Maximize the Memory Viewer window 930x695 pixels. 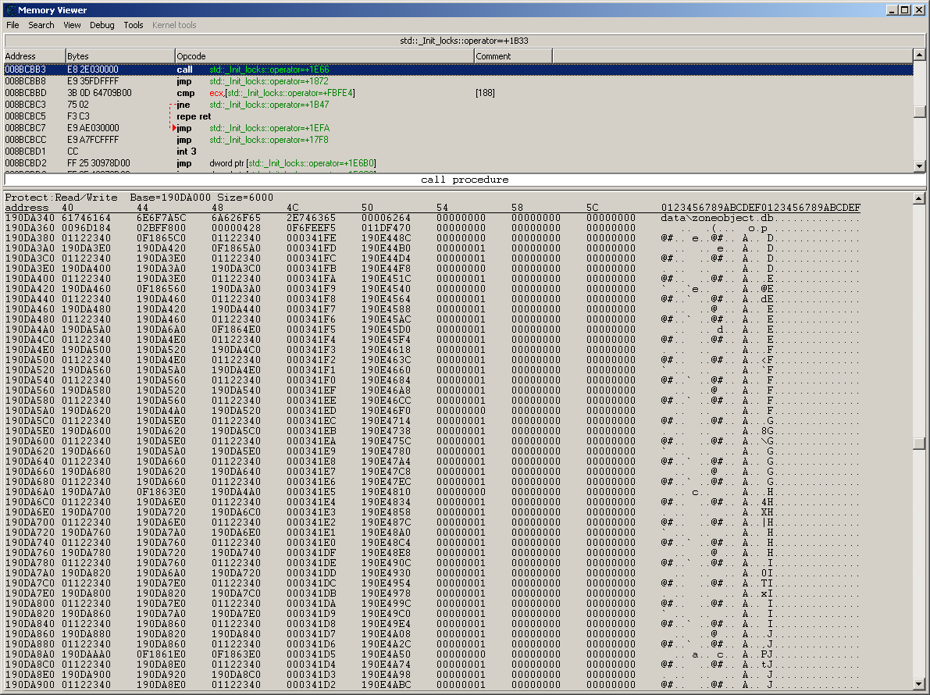point(904,9)
